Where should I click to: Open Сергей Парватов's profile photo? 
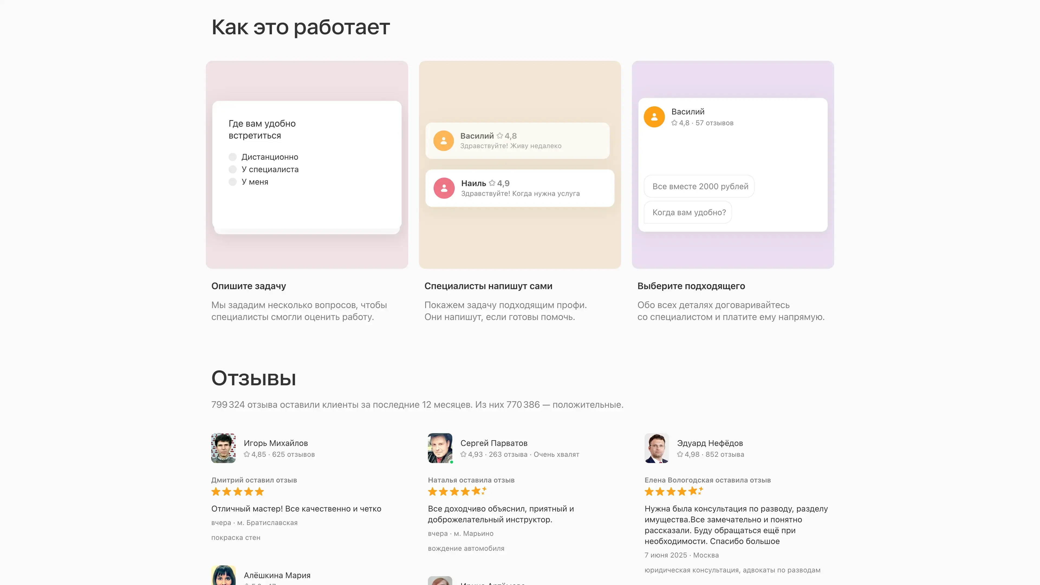(x=440, y=448)
